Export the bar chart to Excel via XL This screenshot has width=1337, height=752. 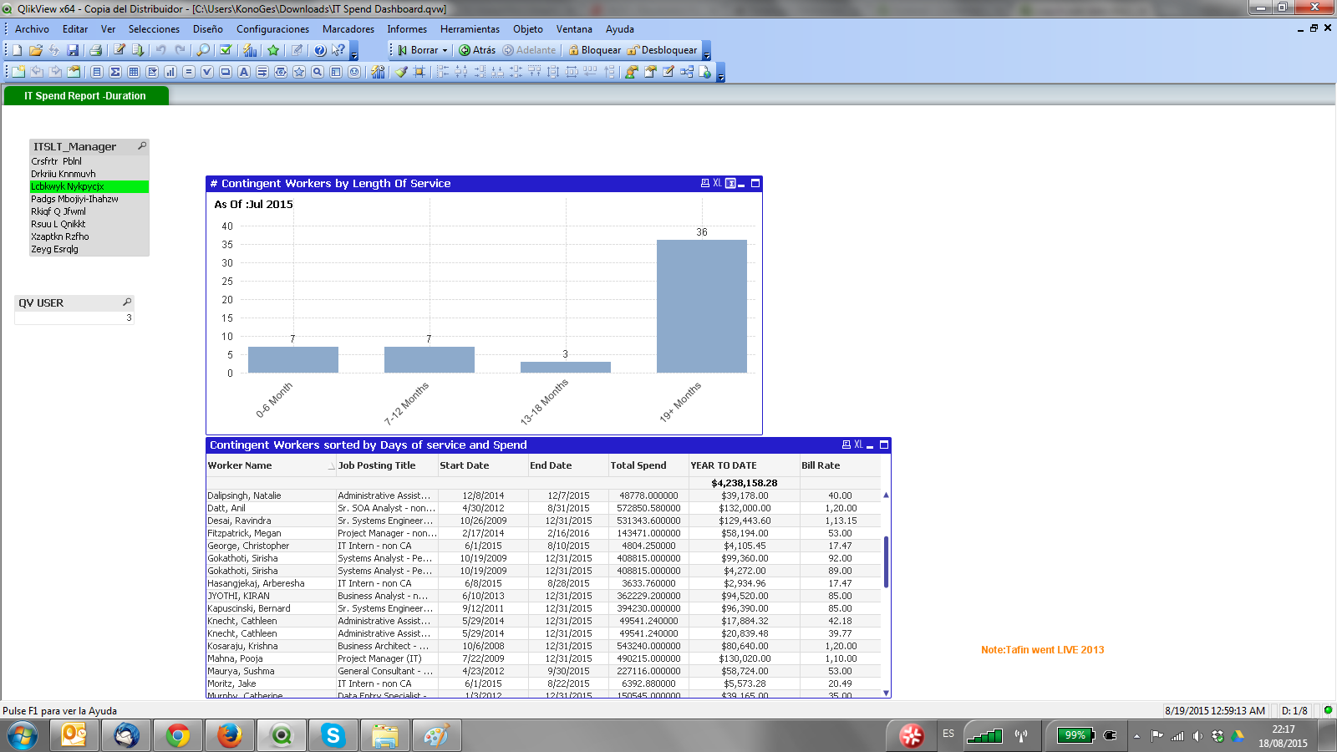pos(717,183)
